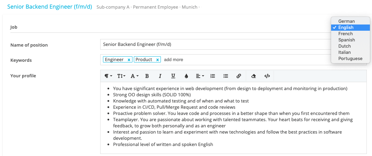
Task: Choose French in the language menu
Action: (x=345, y=34)
